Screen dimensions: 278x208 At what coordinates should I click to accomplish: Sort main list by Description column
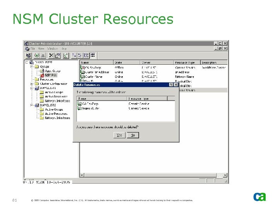click(214, 62)
